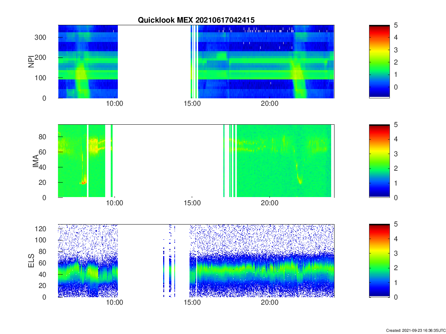Click the 2 label on ELS colorbar

pyautogui.click(x=396, y=268)
